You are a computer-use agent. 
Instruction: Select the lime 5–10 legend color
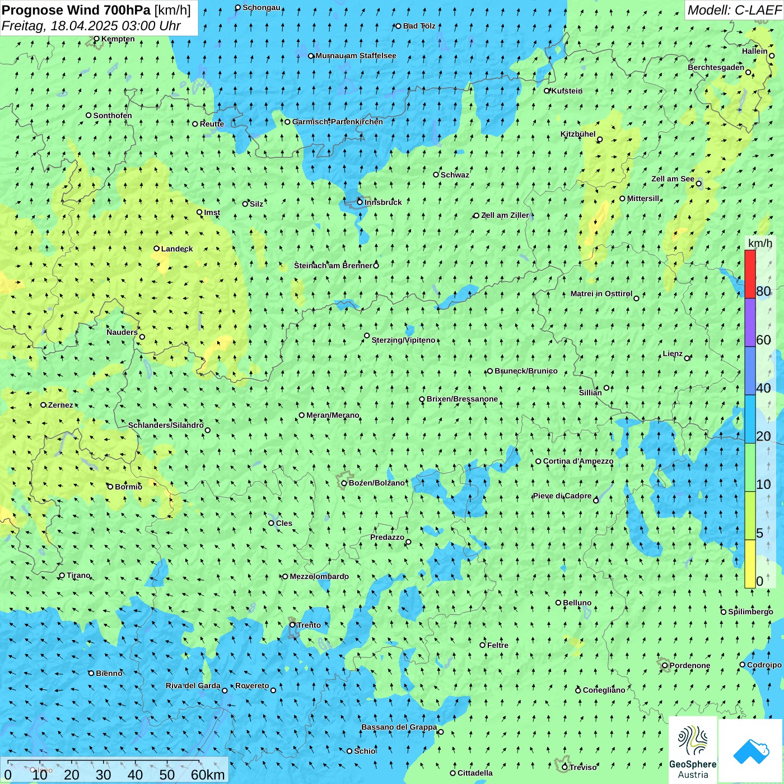[750, 516]
